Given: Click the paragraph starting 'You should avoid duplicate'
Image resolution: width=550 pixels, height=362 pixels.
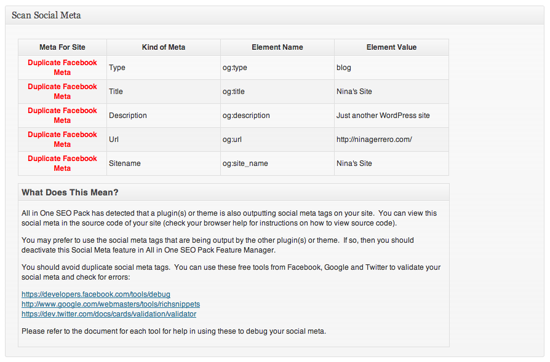Looking at the screenshot, I should click(231, 272).
